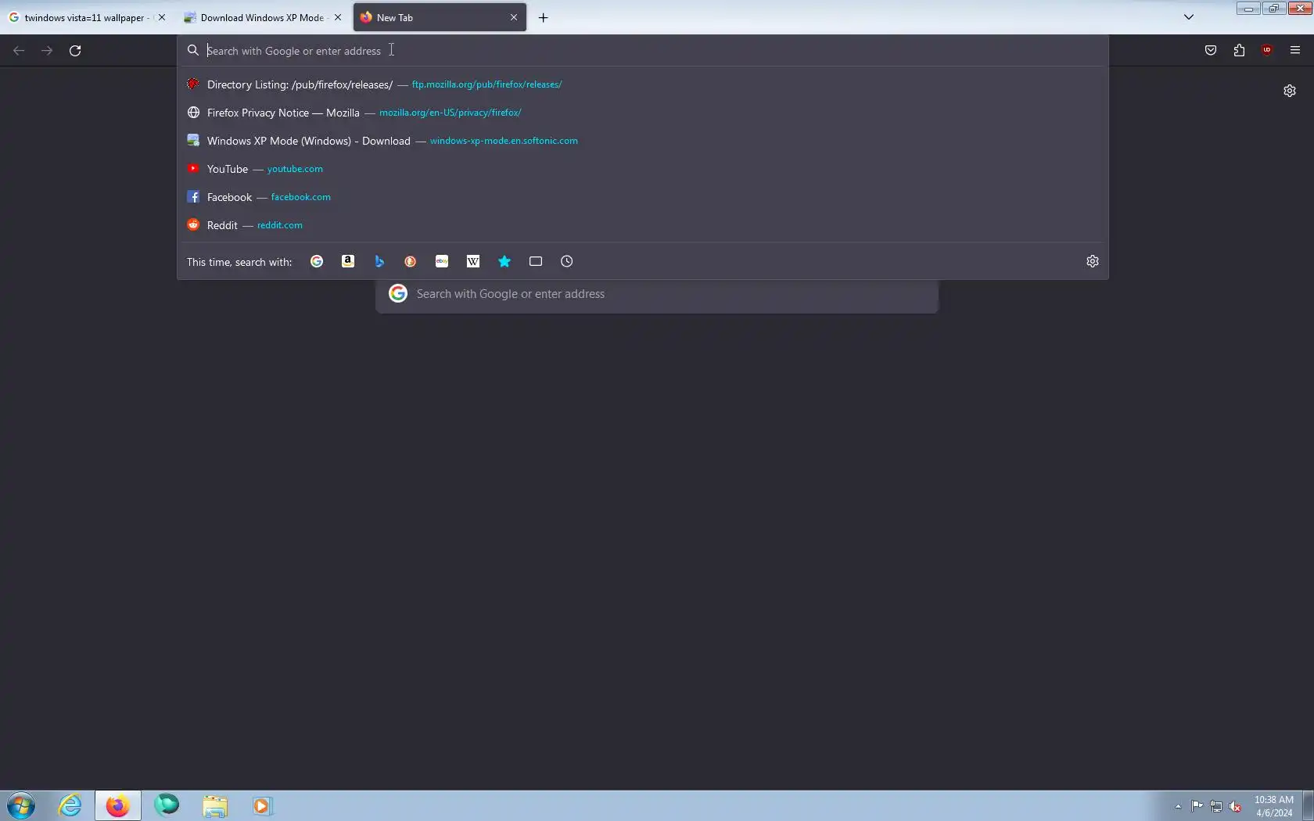Open the Facebook suggestion
Viewport: 1314px width, 821px height.
tap(643, 197)
